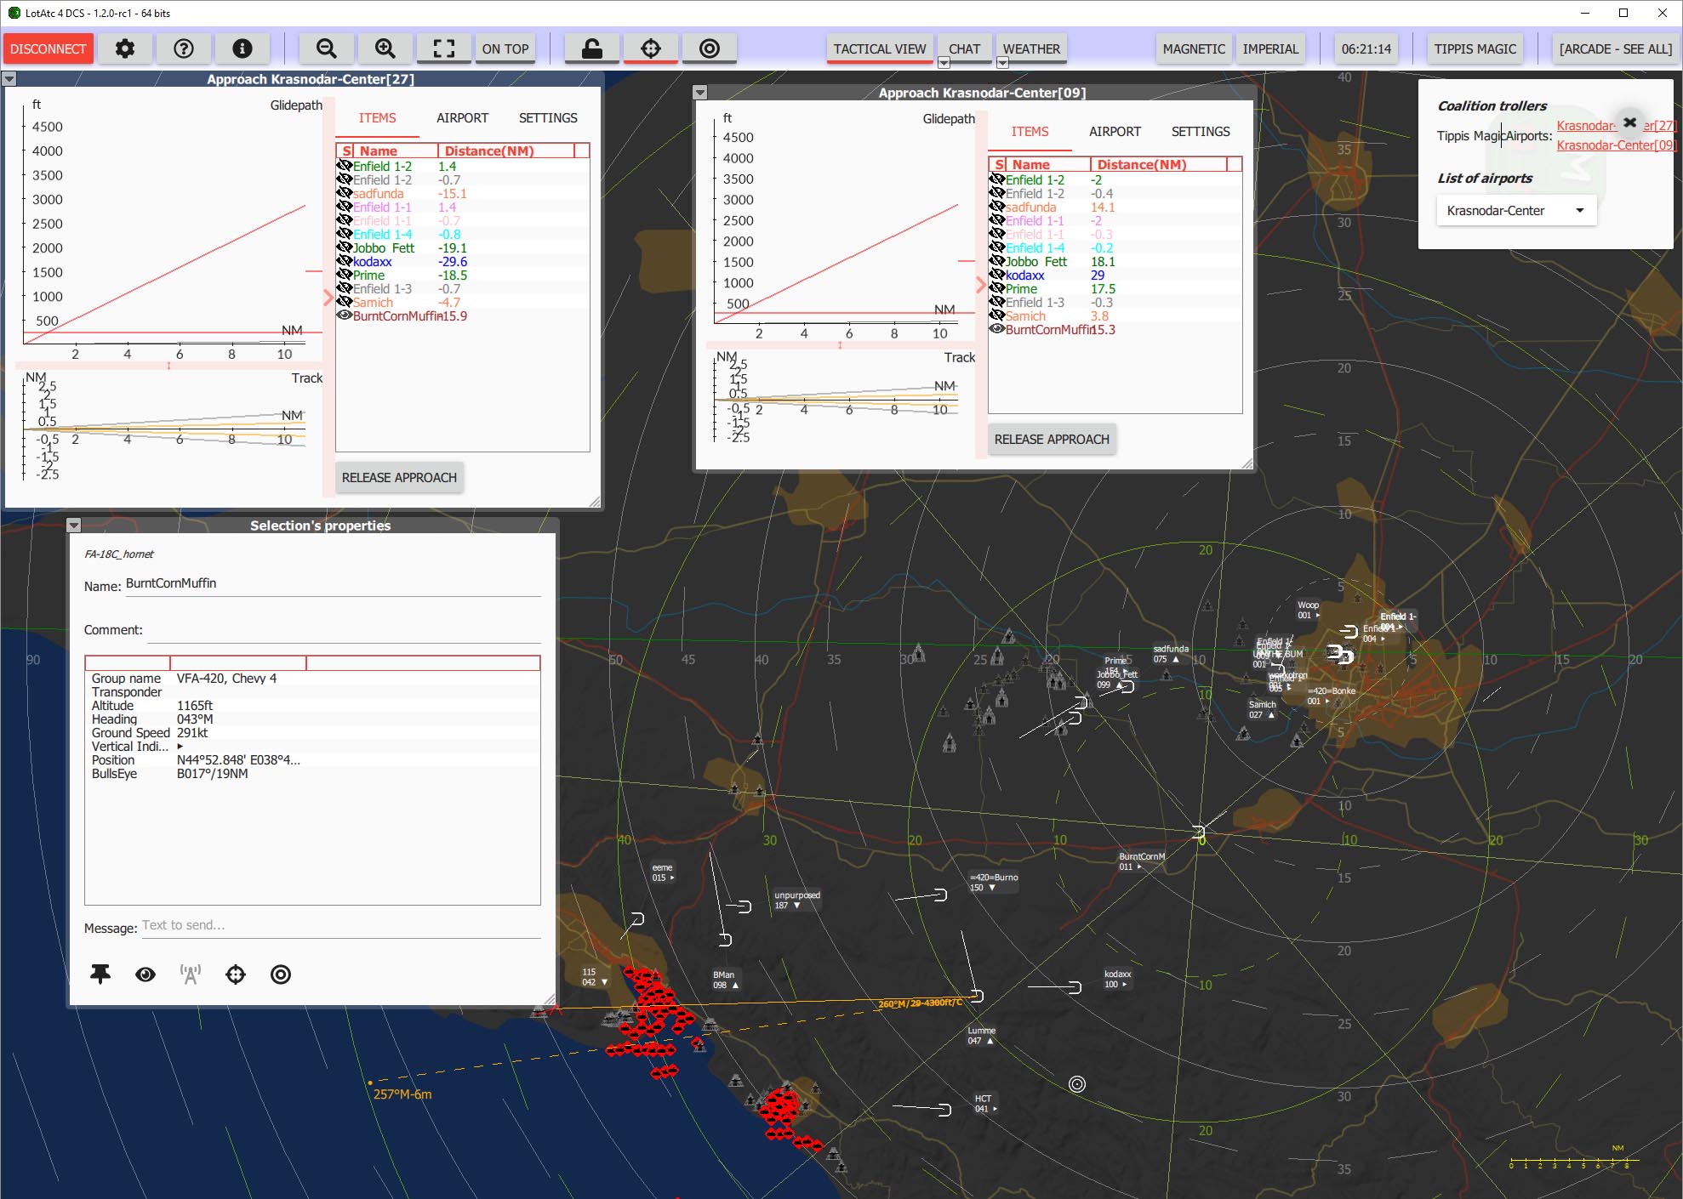The height and width of the screenshot is (1199, 1683).
Task: Click the Approach[09] panel resize grip
Action: tap(1247, 463)
